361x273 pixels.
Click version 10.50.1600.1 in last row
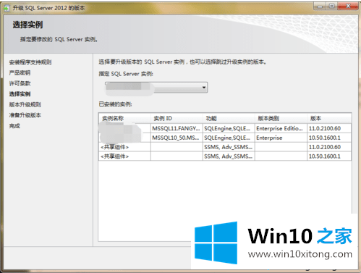click(329, 156)
